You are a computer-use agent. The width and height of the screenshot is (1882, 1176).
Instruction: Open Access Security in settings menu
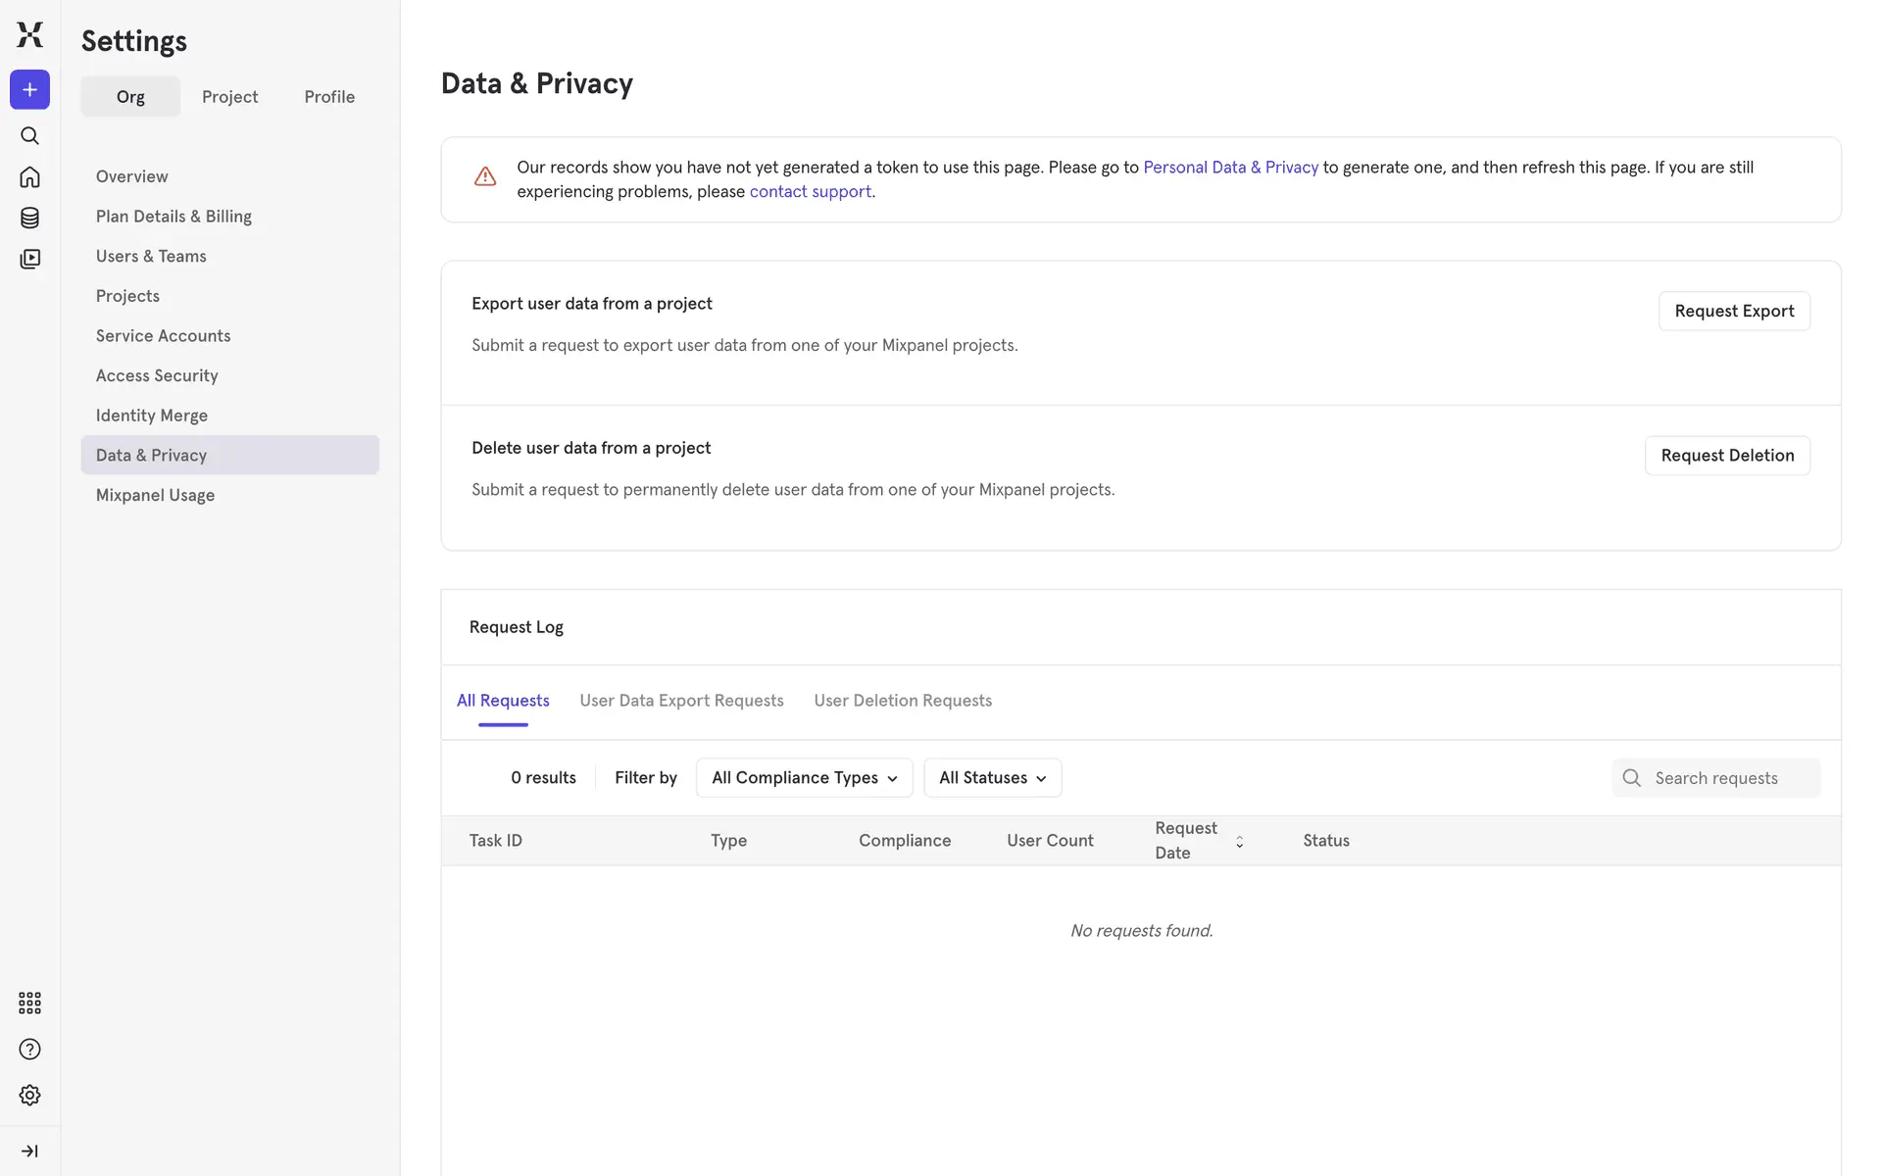(157, 376)
